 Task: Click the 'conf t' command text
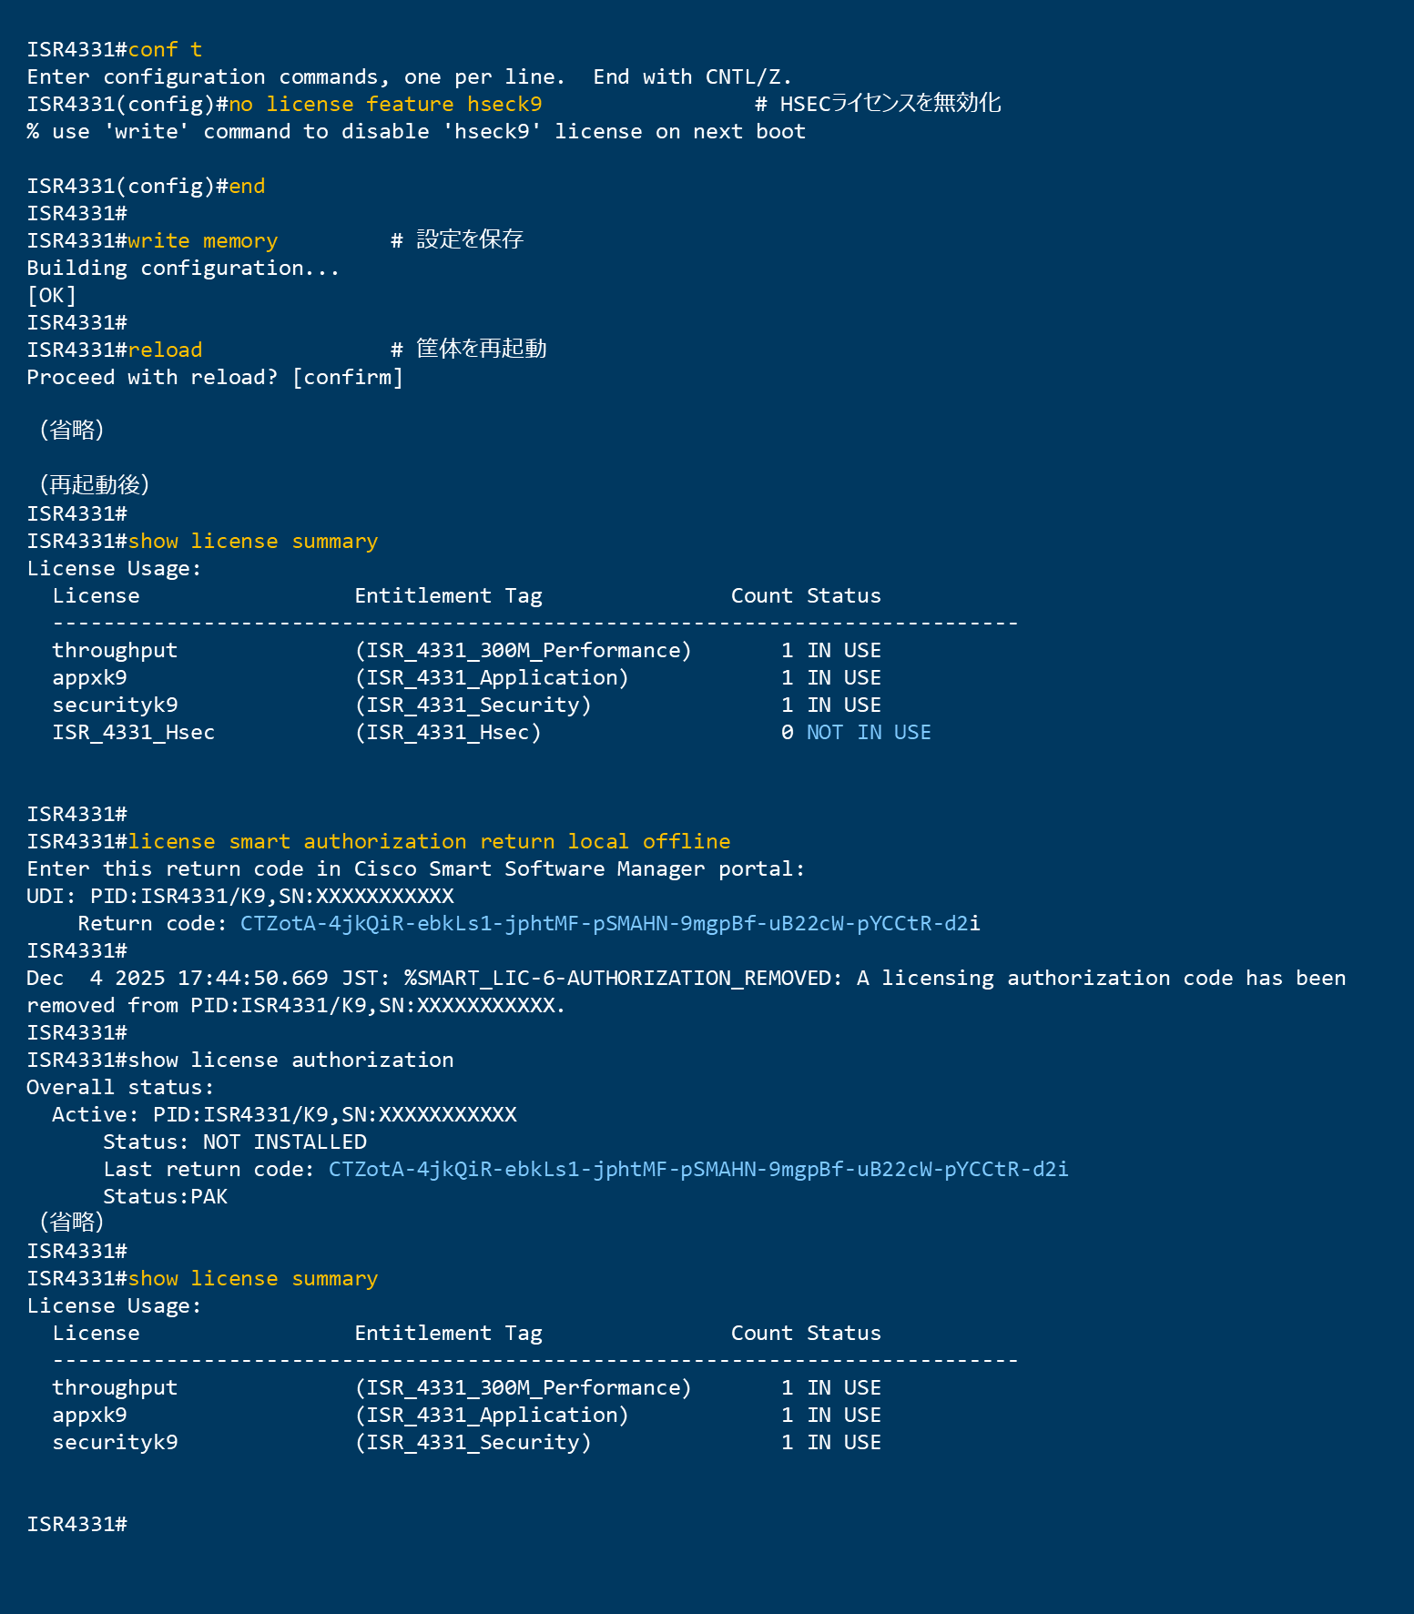click(165, 50)
